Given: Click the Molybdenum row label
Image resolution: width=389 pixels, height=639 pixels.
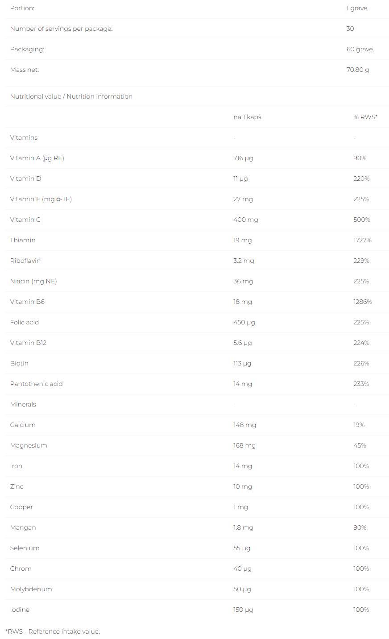Looking at the screenshot, I should coord(31,589).
